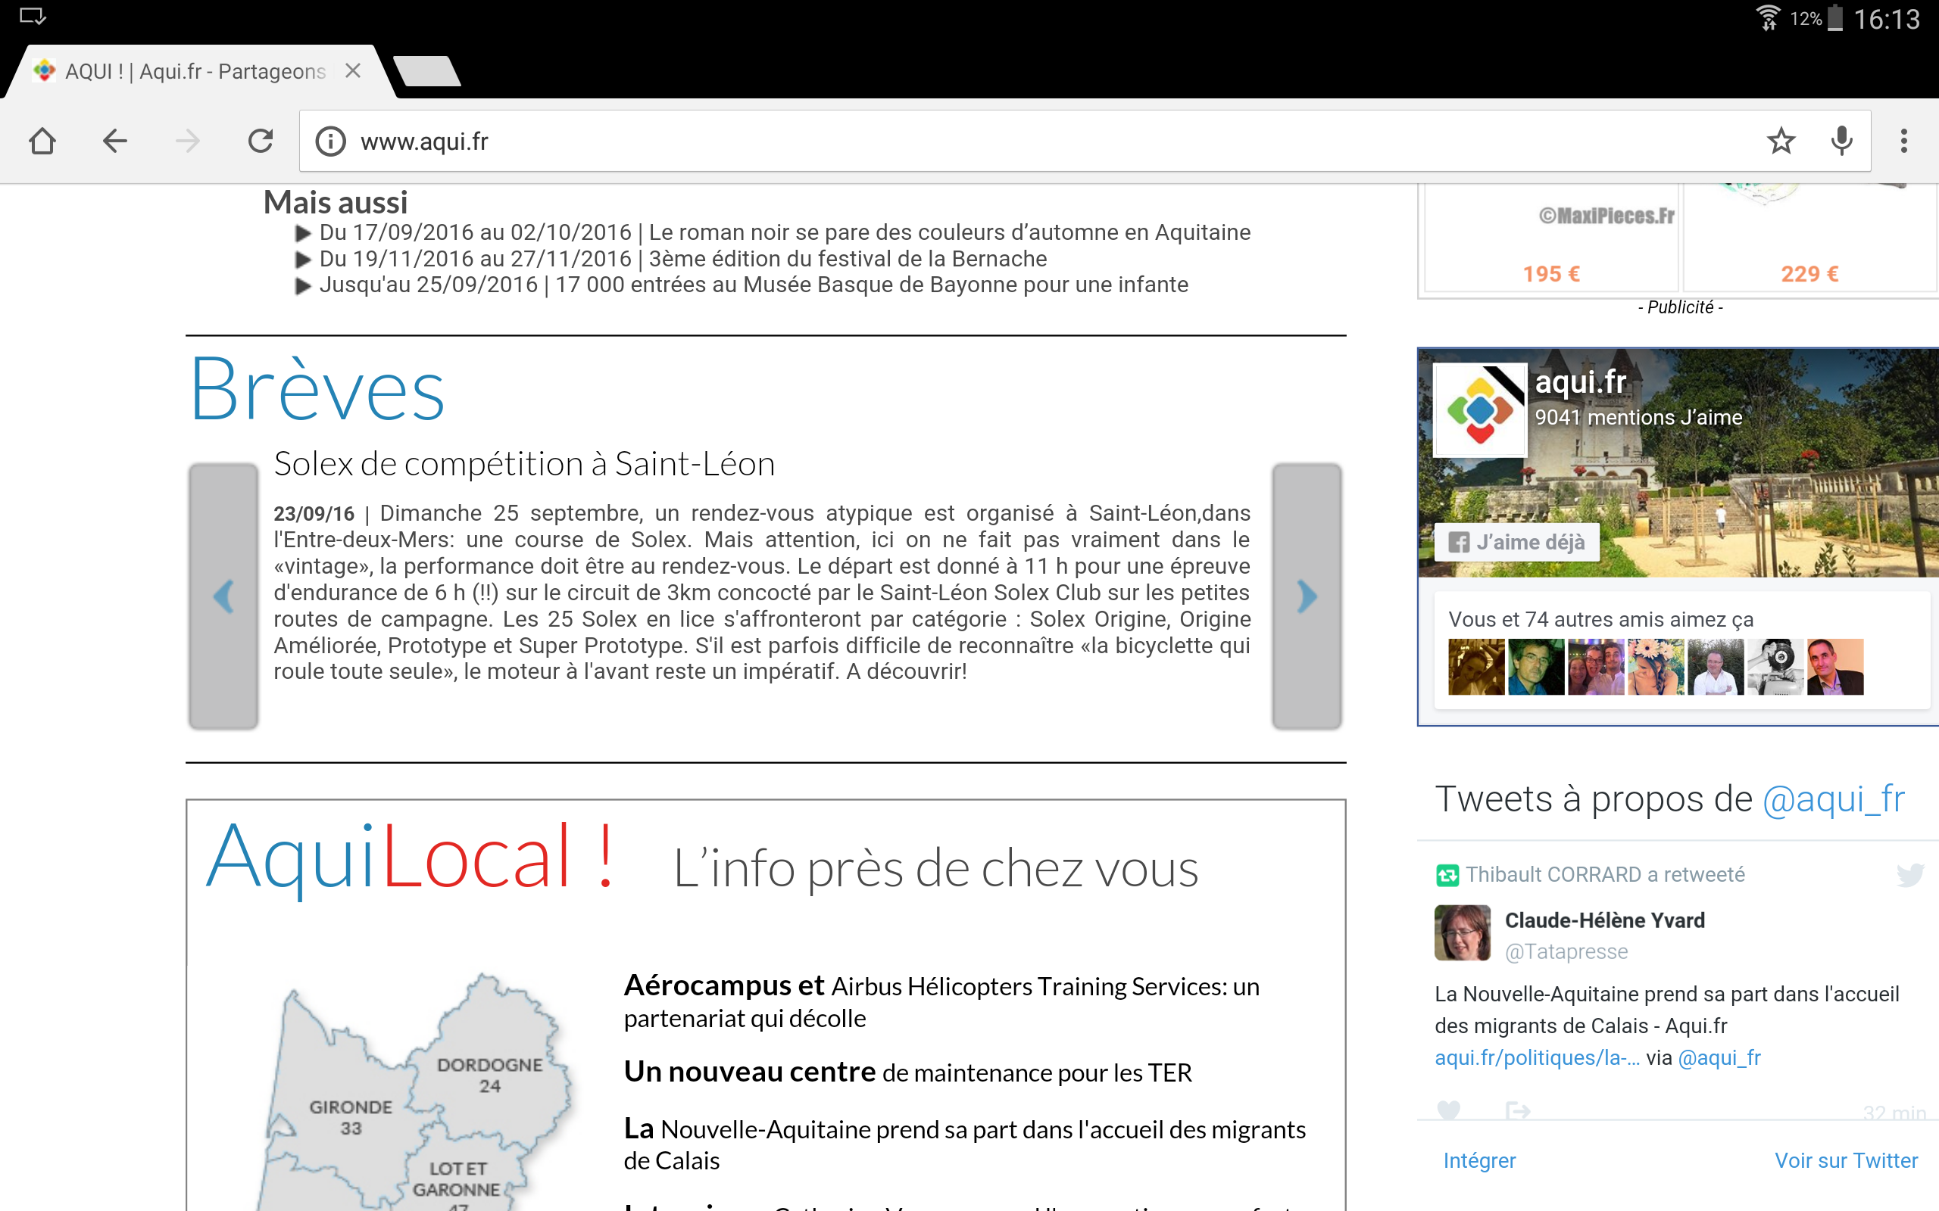Open Voir sur Twitter link

pos(1845,1160)
